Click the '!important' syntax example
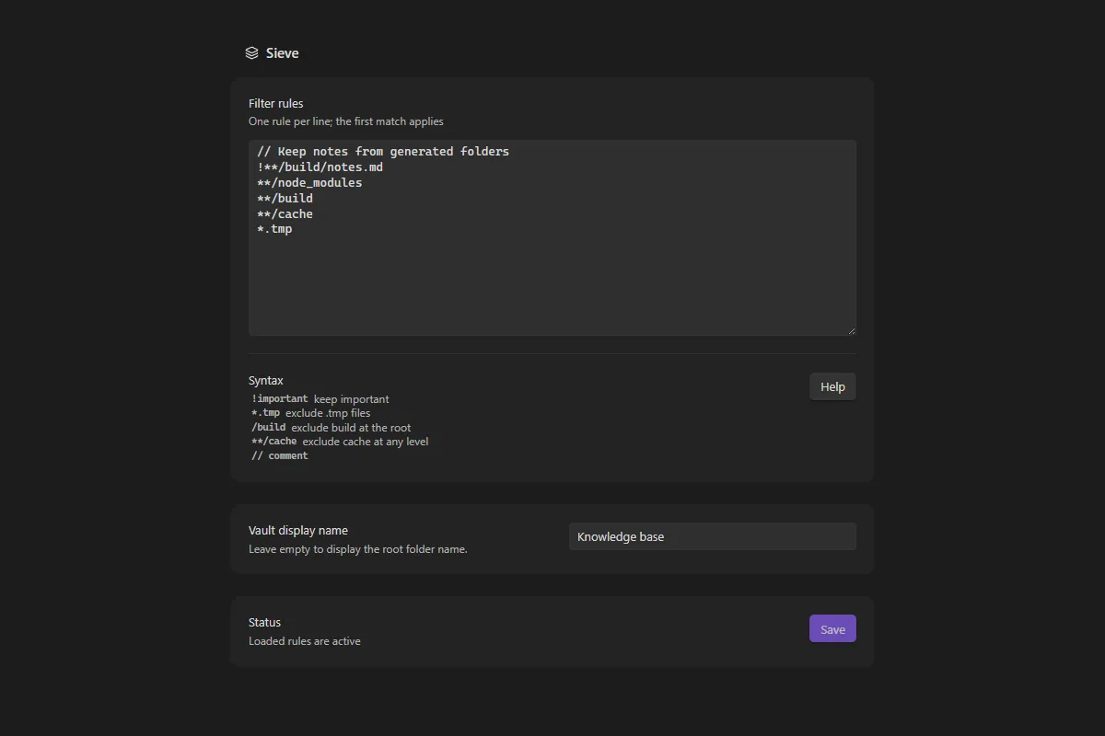1105x736 pixels. coord(280,399)
